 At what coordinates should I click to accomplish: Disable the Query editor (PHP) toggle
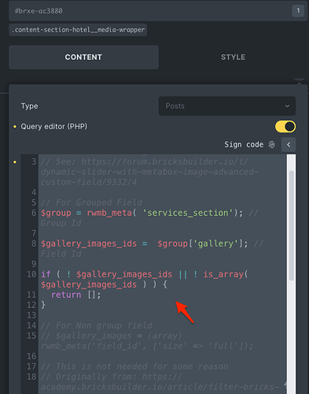click(x=285, y=127)
